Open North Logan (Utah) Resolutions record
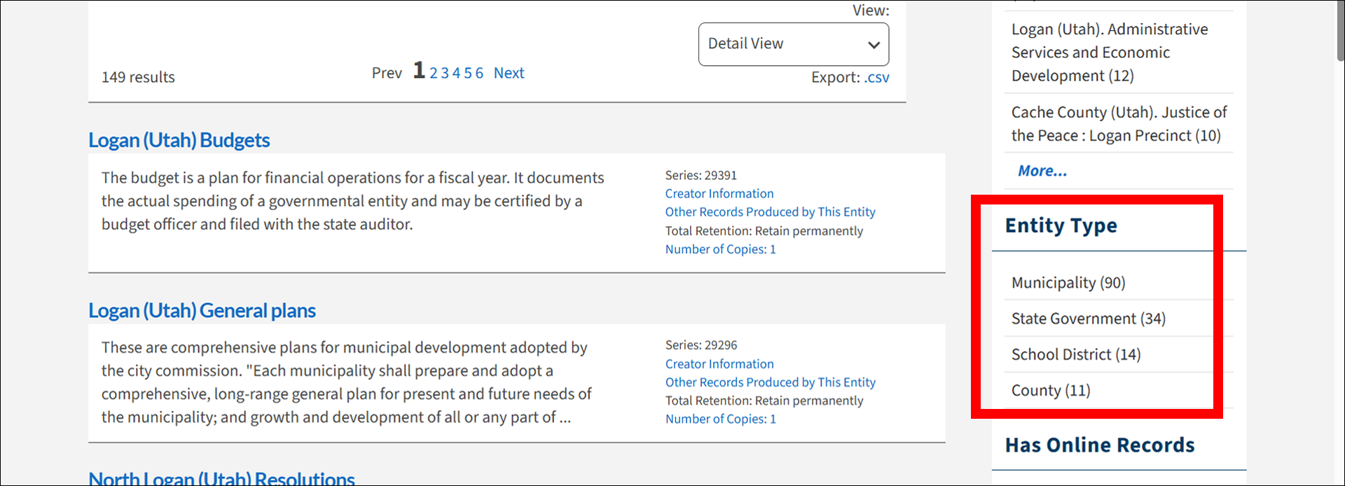 coord(221,478)
